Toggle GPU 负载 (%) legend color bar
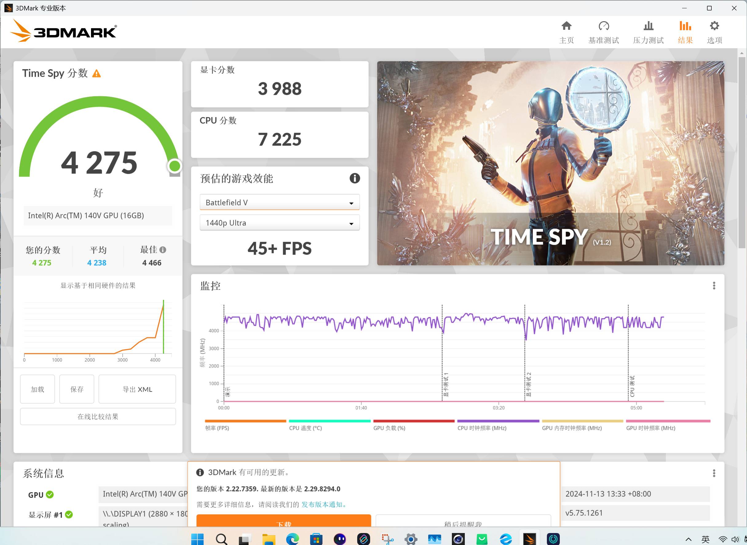Viewport: 747px width, 545px height. click(x=414, y=421)
